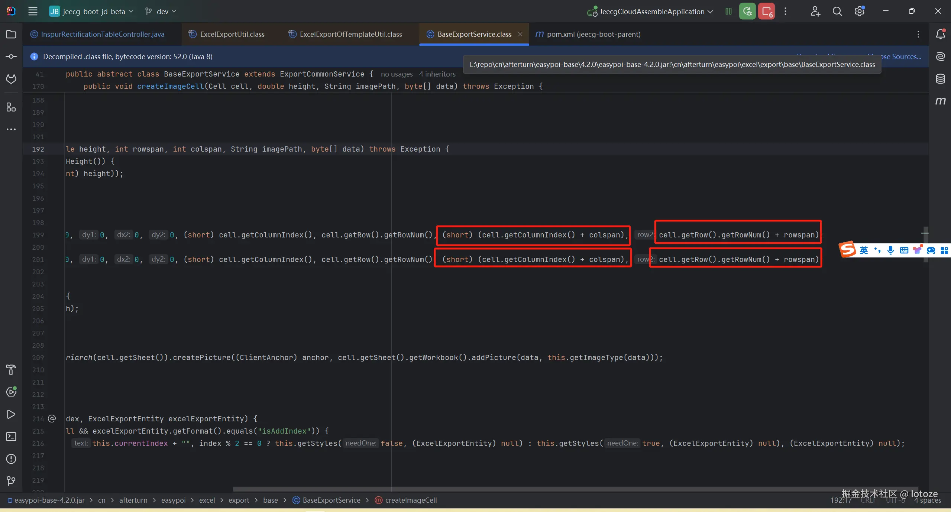Image resolution: width=951 pixels, height=512 pixels.
Task: Open the Commit tool window
Action: pyautogui.click(x=11, y=56)
